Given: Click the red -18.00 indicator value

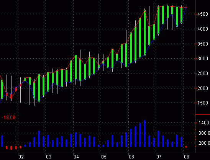Looking at the screenshot, I should coord(8,118).
